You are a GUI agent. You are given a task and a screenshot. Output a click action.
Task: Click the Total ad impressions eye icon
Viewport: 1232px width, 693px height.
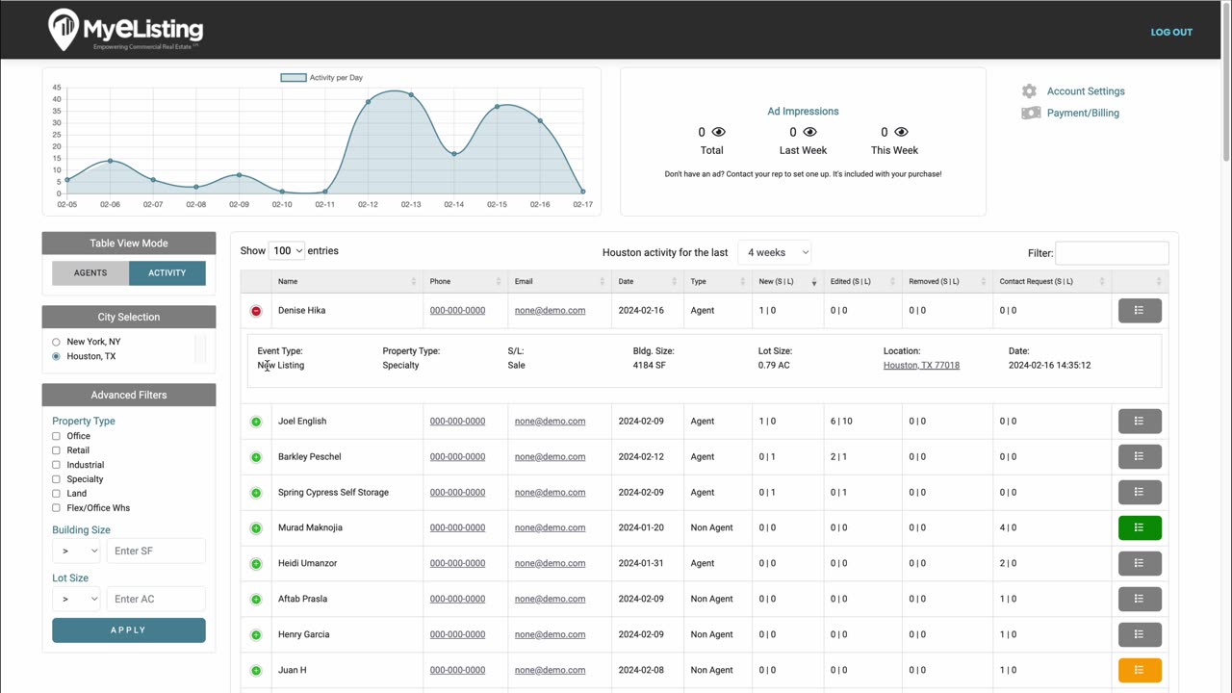pos(718,132)
